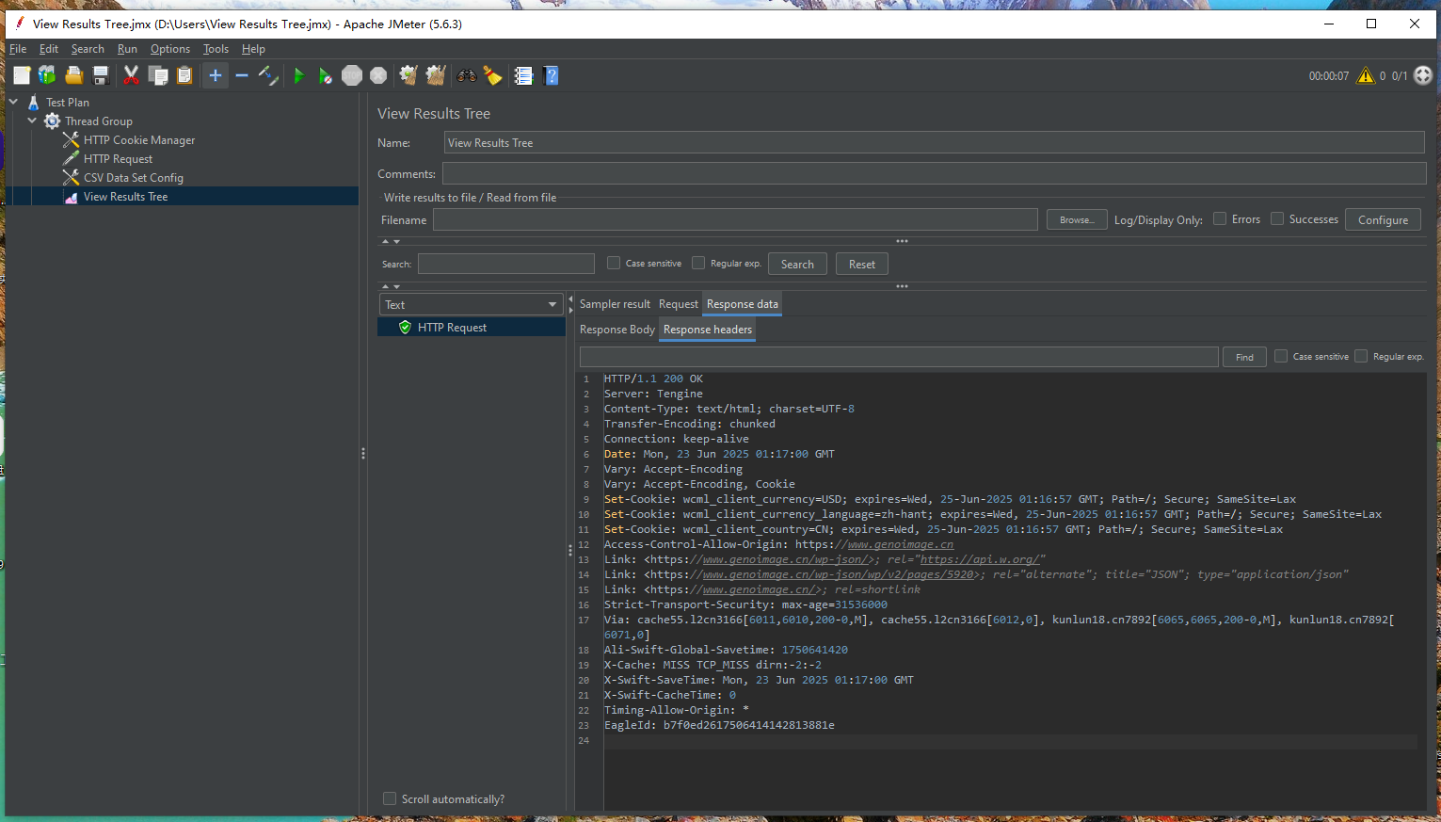Image resolution: width=1441 pixels, height=822 pixels.
Task: Select the HTTP Request sampler under Thread Group
Action: (x=118, y=159)
